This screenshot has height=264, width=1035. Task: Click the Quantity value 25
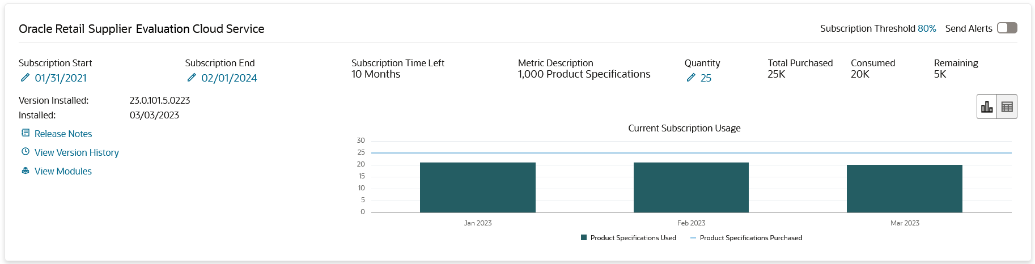click(x=706, y=78)
